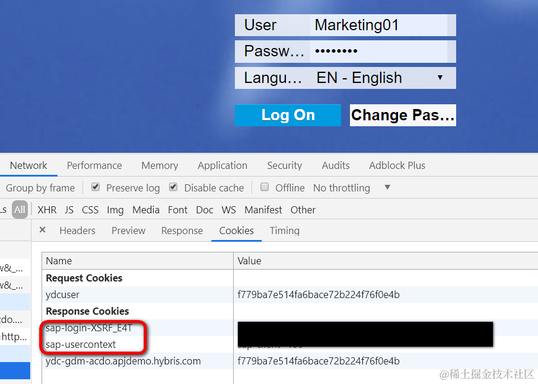The width and height of the screenshot is (538, 384).
Task: Select the highlighted request in the list
Action: tap(15, 370)
